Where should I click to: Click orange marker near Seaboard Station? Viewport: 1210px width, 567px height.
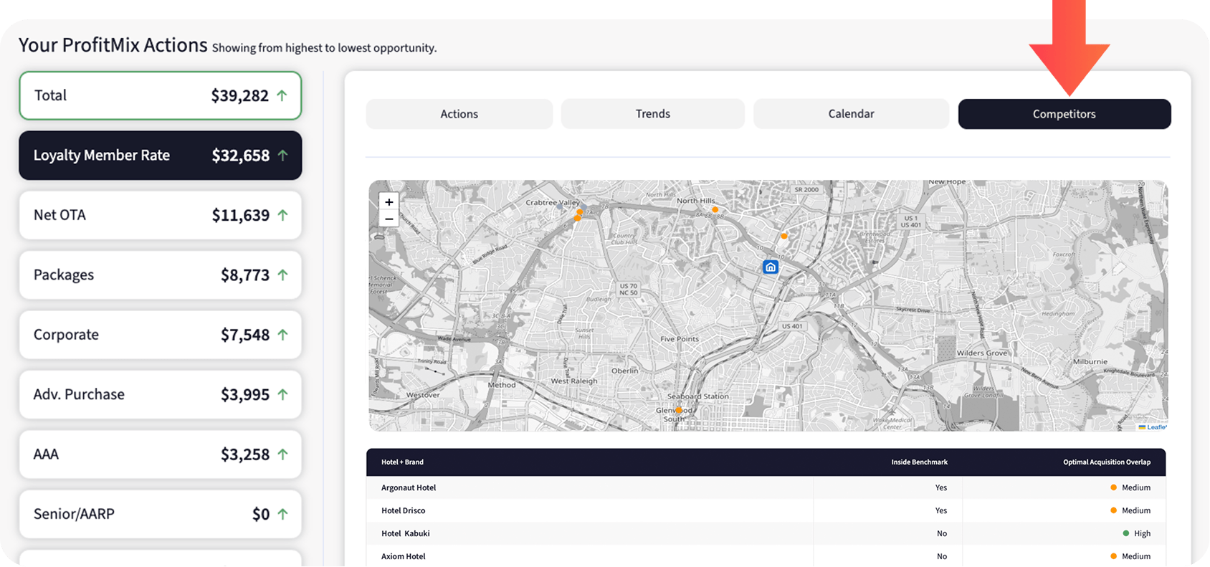[678, 410]
